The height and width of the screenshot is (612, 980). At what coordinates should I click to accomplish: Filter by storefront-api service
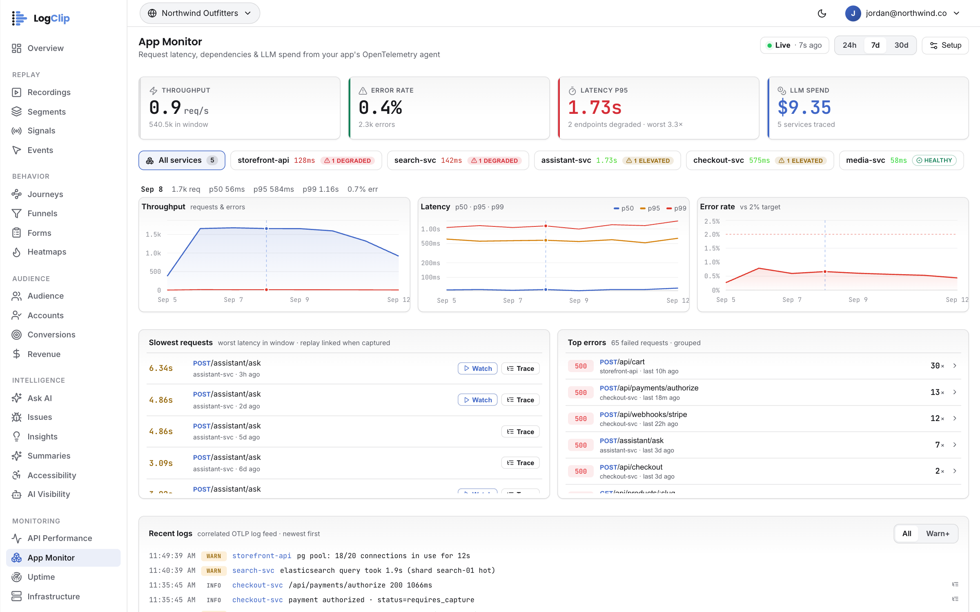pyautogui.click(x=306, y=160)
